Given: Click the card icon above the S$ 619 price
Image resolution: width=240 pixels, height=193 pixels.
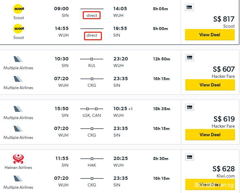Looking at the screenshot, I should pos(189,107).
